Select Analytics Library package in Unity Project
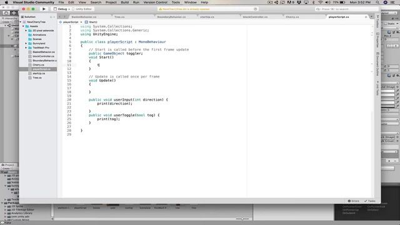The width and height of the screenshot is (400, 225). [x=22, y=213]
